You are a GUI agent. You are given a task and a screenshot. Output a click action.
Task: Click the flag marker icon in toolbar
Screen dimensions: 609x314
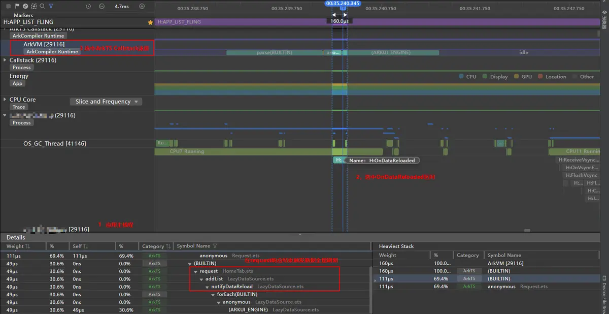tap(17, 6)
